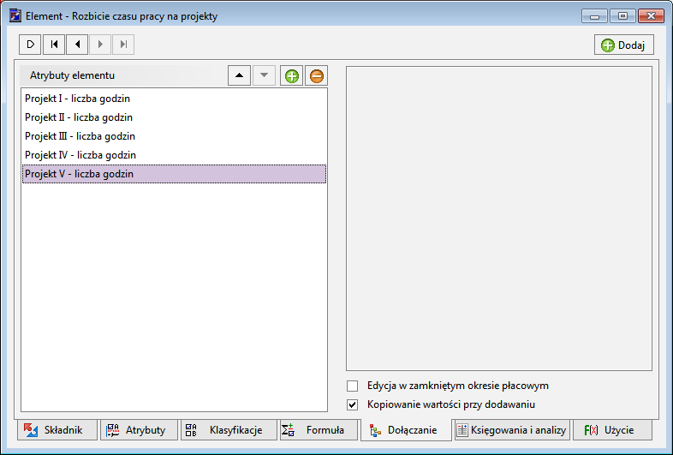Add attribute with green plus icon

[292, 76]
